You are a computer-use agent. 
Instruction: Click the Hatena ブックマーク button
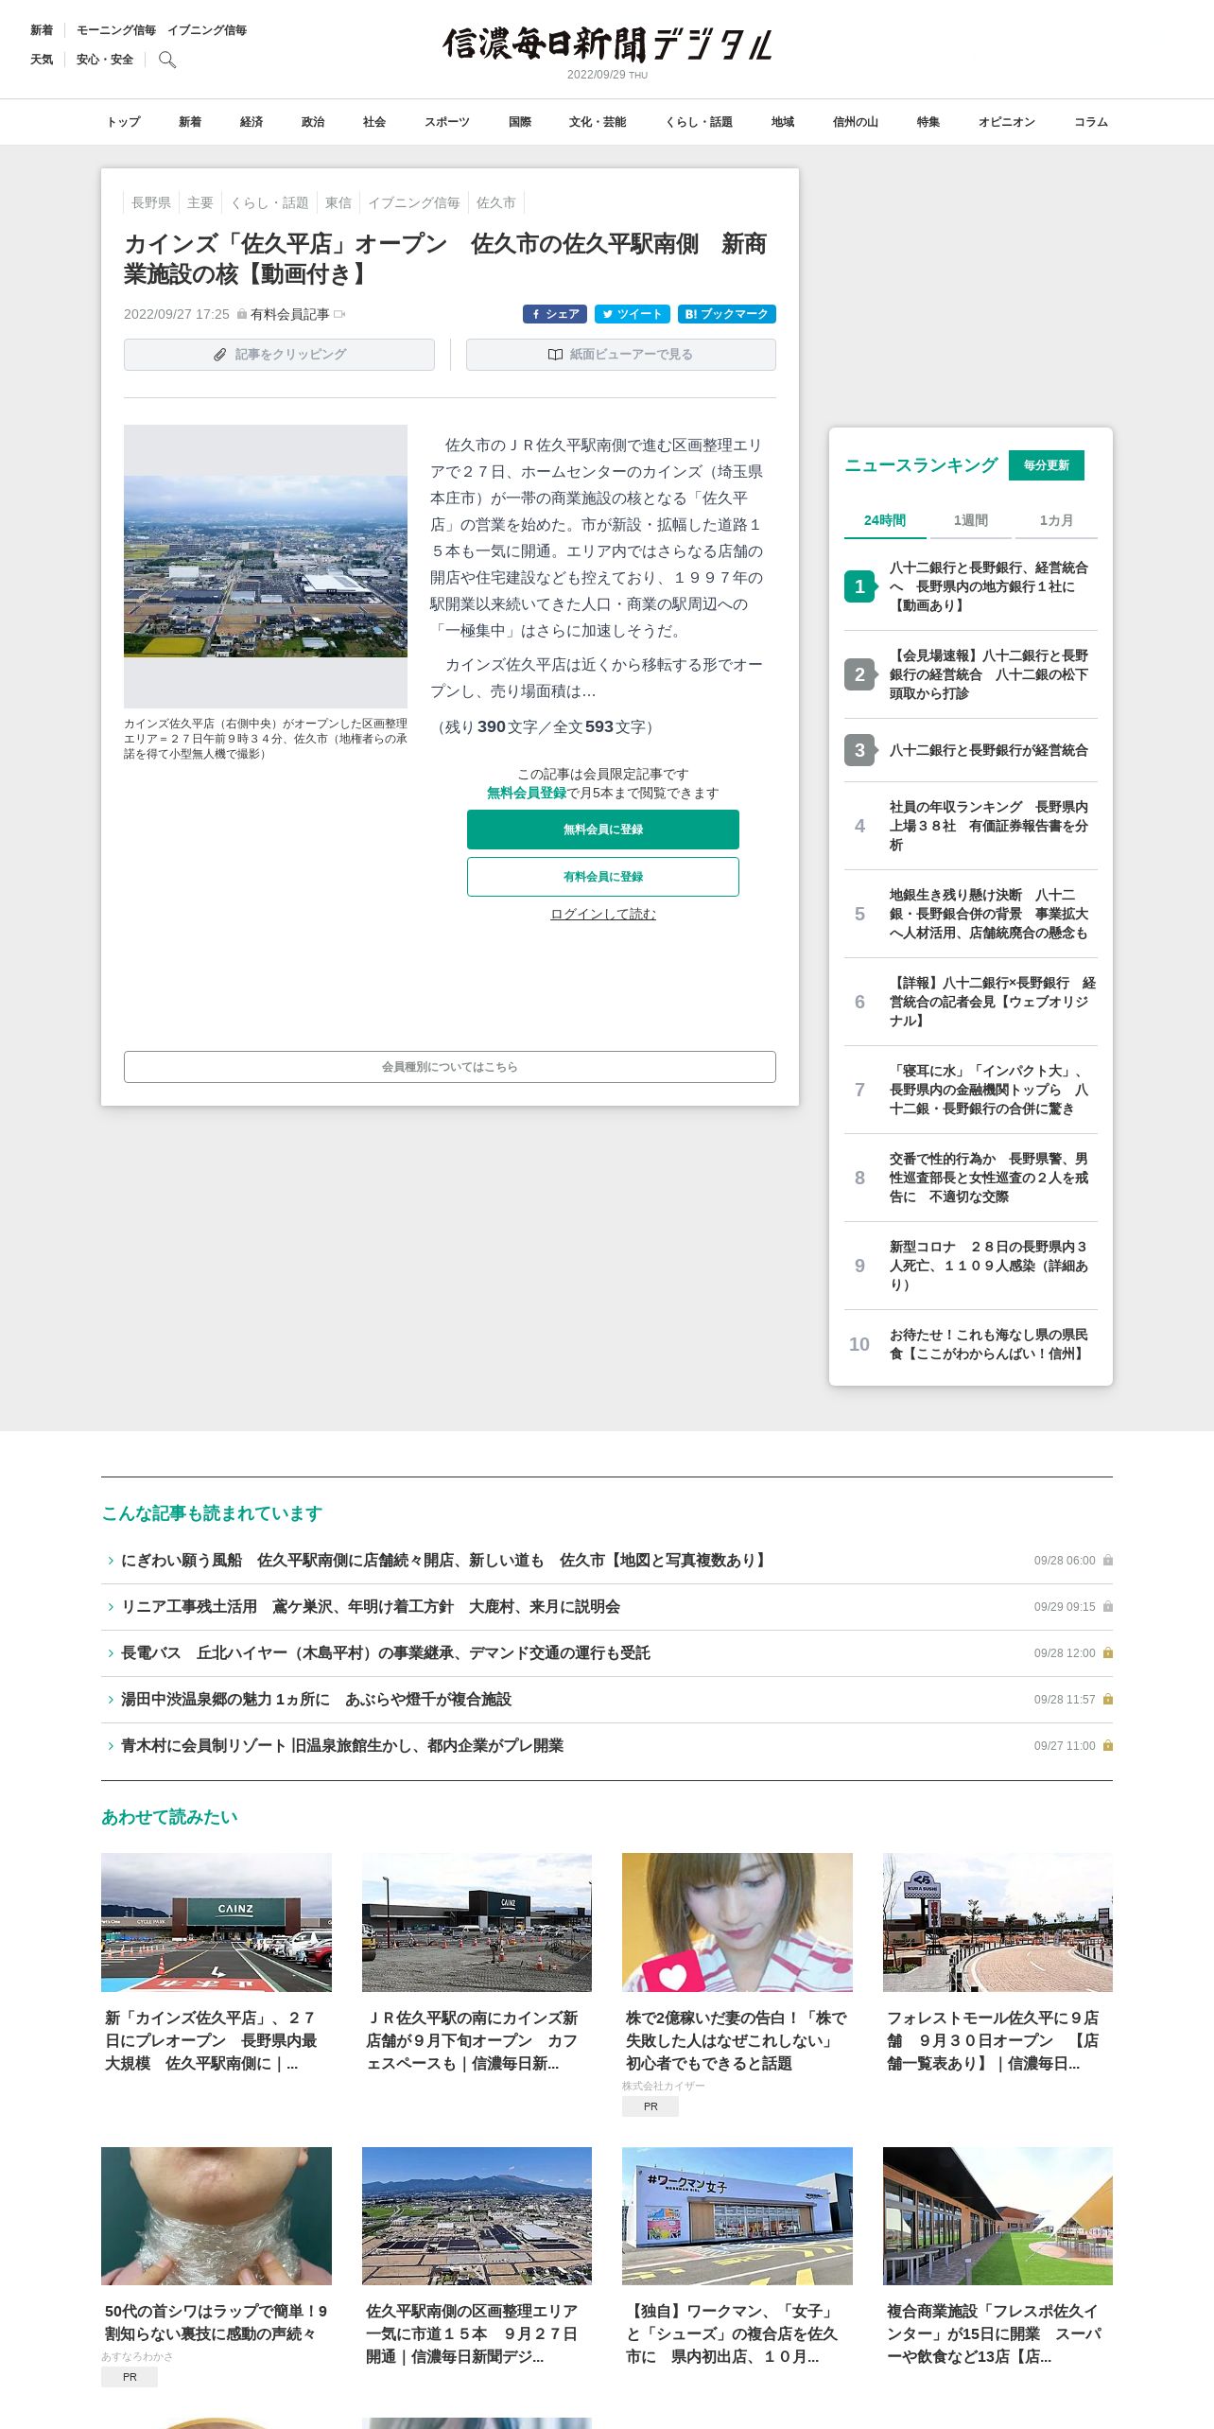(x=727, y=314)
